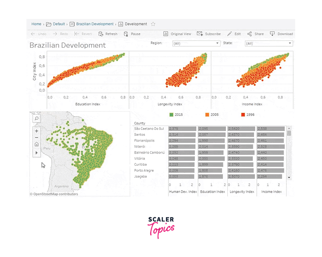This screenshot has height=257, width=322.
Task: Click the OpenStreetMap contributors link
Action: [53, 194]
